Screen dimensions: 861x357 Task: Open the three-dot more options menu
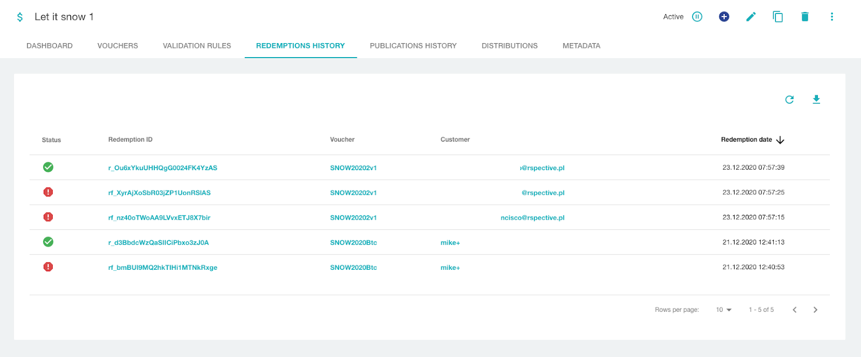coord(831,17)
